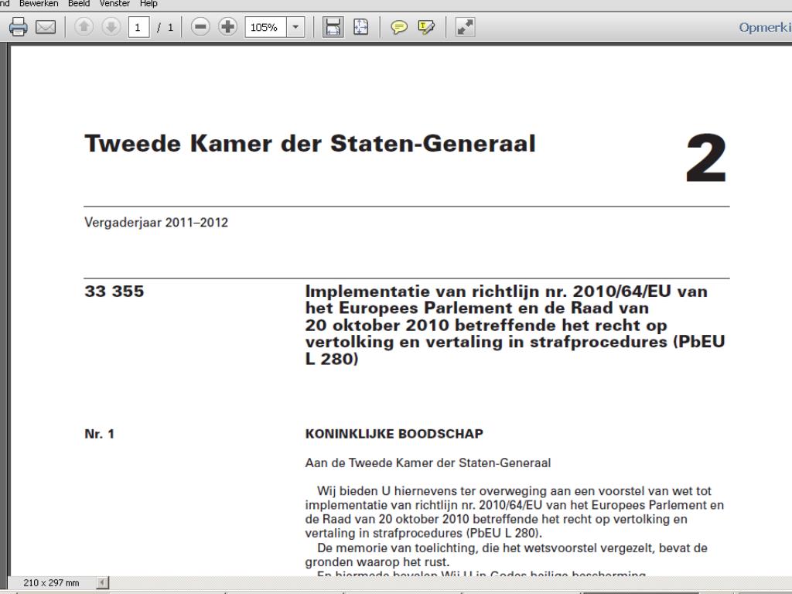Image resolution: width=792 pixels, height=594 pixels.
Task: Click the page number input field
Action: click(x=138, y=27)
